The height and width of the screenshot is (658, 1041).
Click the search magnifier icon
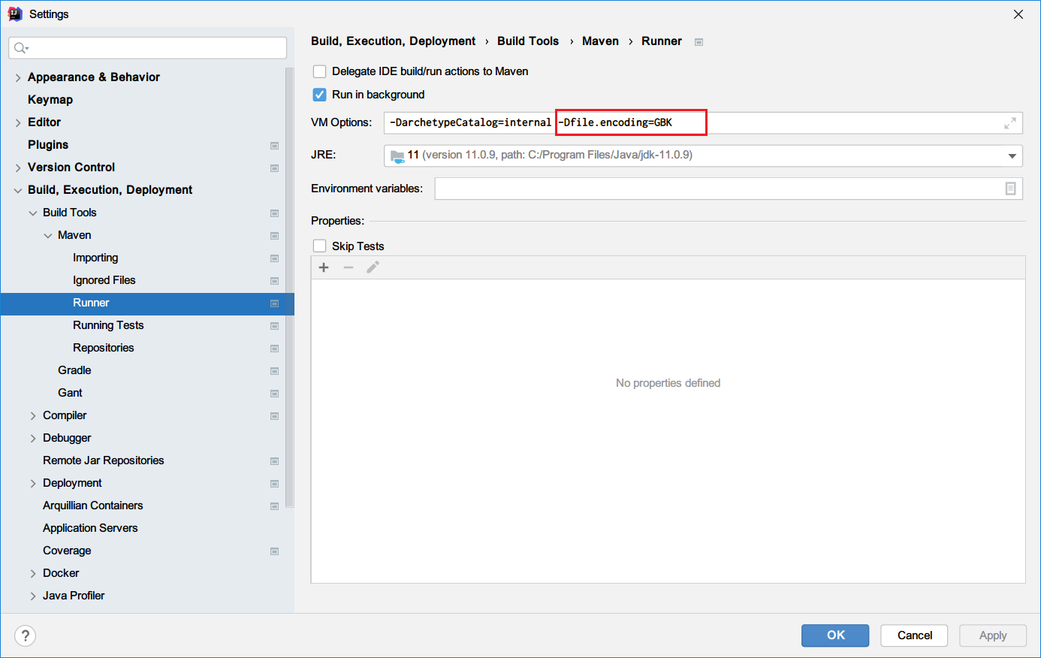click(21, 48)
